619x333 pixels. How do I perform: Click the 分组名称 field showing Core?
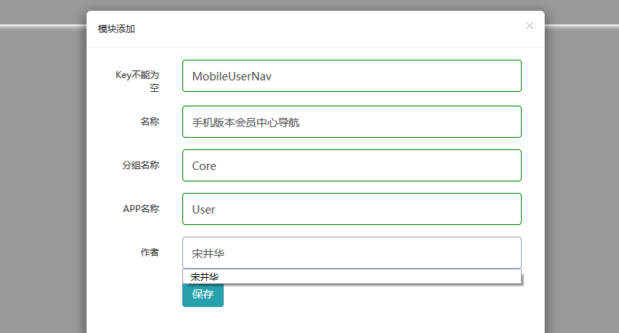pyautogui.click(x=352, y=165)
